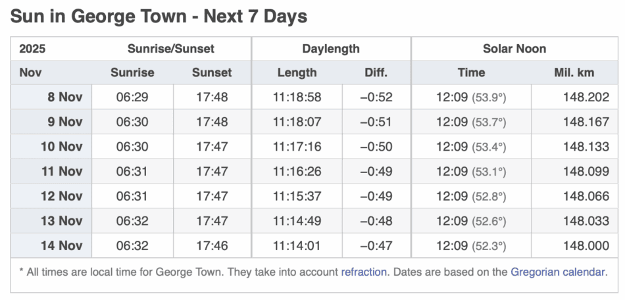
Task: Click the refraction link in footnote
Action: [x=364, y=271]
